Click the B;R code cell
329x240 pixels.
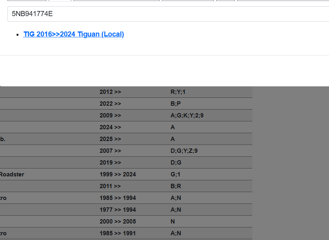coord(175,186)
